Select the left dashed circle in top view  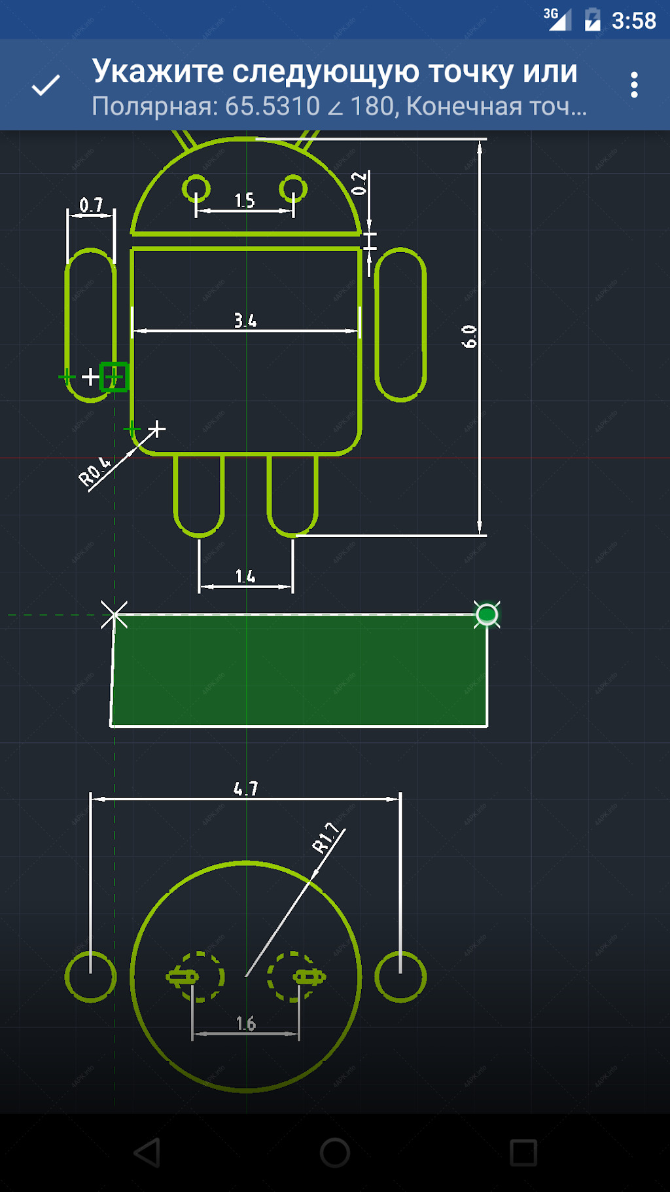pyautogui.click(x=199, y=977)
